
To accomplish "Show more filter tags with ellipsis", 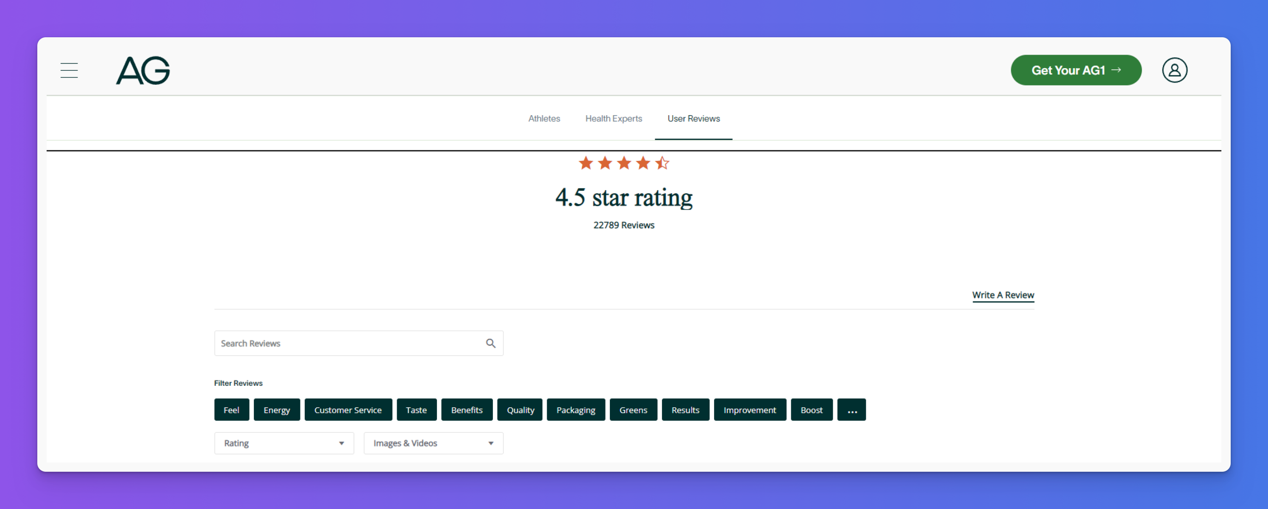I will pos(851,409).
